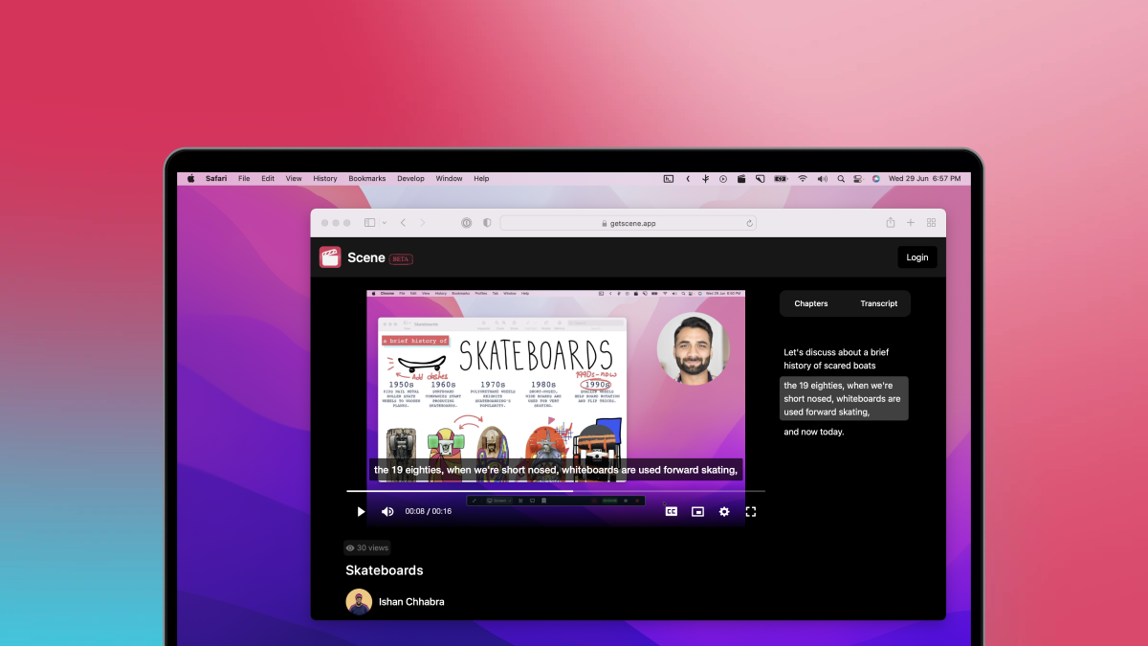This screenshot has height=646, width=1148.
Task: Open the menu bar volume control
Action: tap(822, 179)
